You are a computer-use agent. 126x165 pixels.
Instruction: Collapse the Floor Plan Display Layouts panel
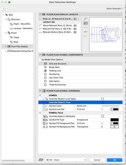[x=40, y=14]
